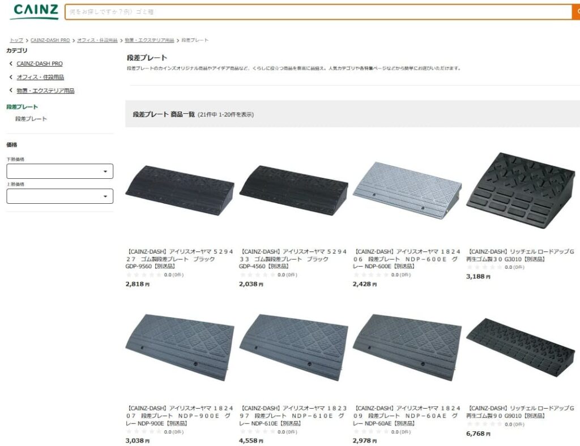This screenshot has height=446, width=580.
Task: Open GDP-4560 black rubber plate image
Action: coord(293,190)
